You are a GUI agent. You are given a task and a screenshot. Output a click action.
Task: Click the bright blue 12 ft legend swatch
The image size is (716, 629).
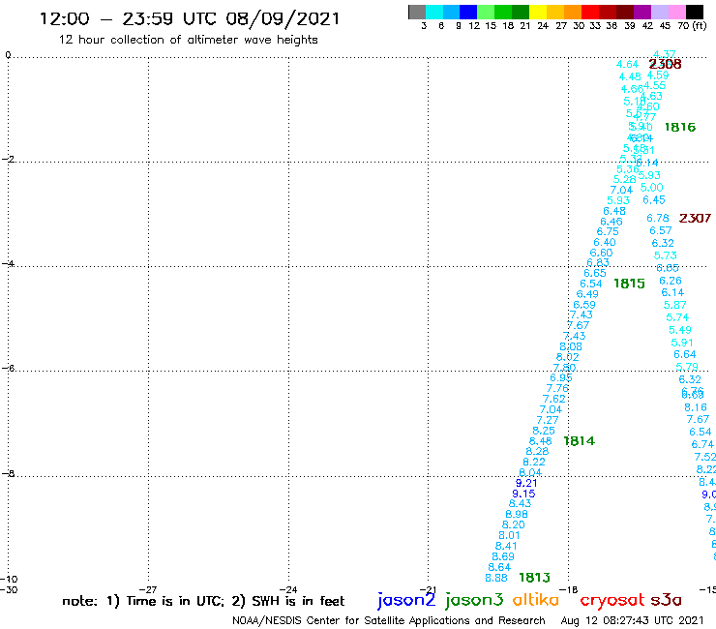(468, 12)
